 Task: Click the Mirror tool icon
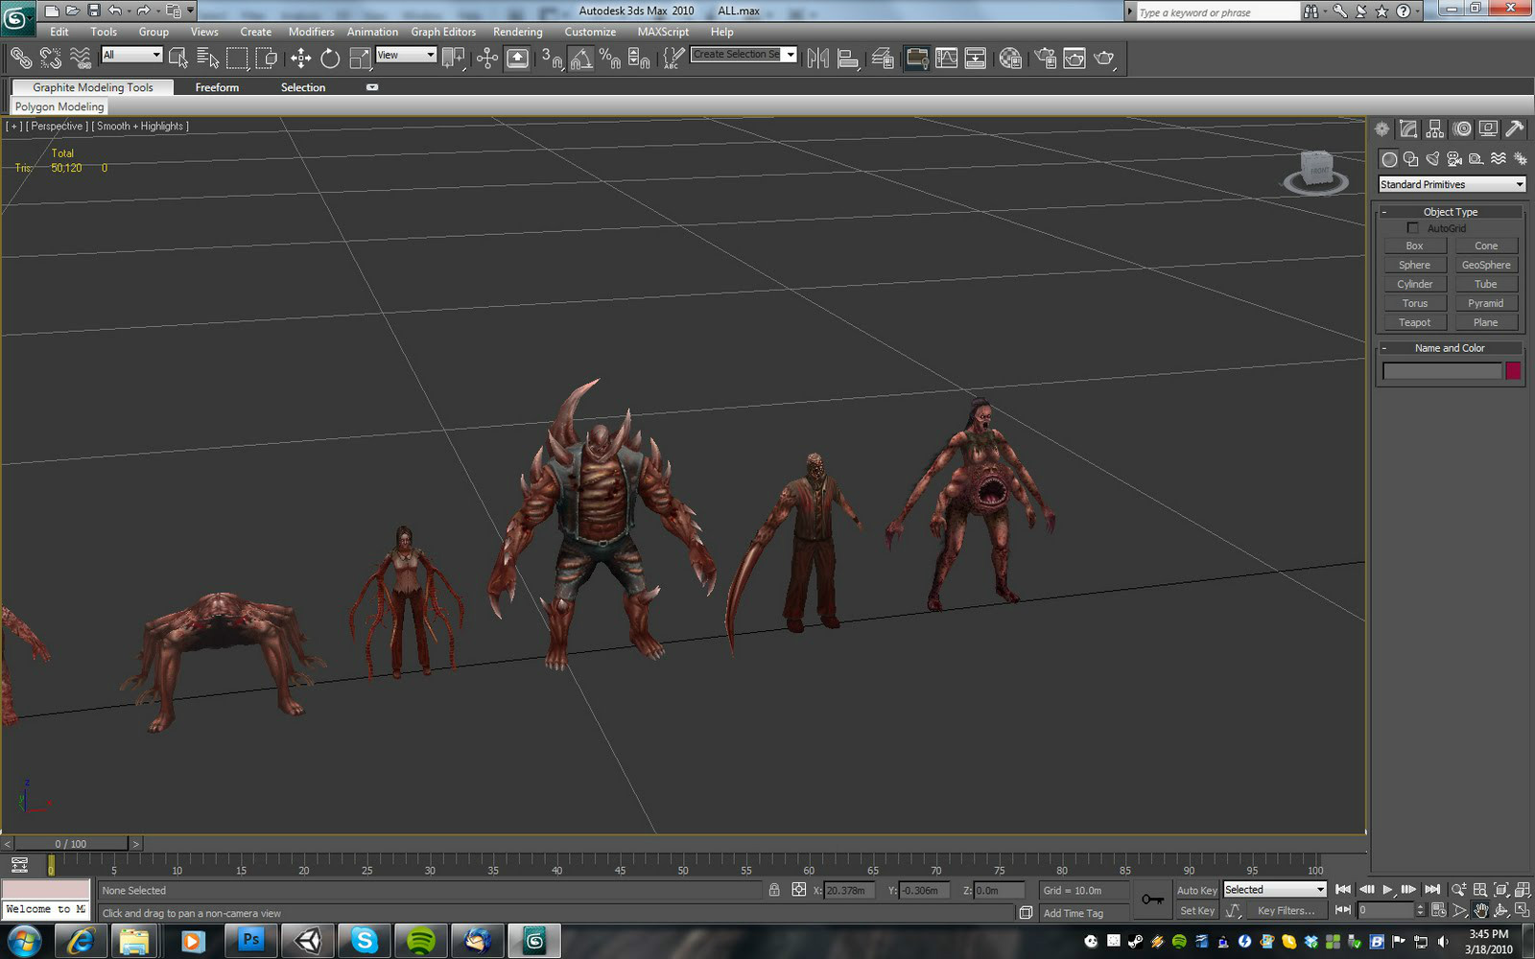click(817, 58)
